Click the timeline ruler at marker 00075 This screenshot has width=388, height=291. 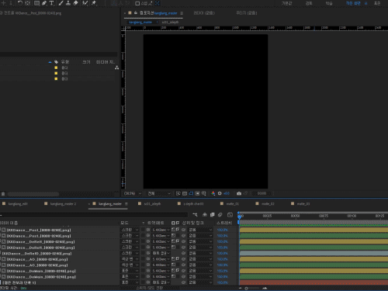click(324, 216)
